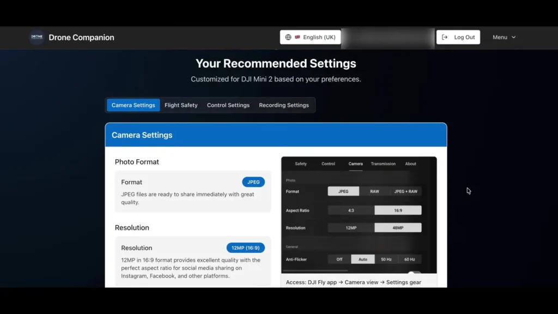The width and height of the screenshot is (558, 314).
Task: Choose JPEG + RAW format option
Action: (x=405, y=191)
